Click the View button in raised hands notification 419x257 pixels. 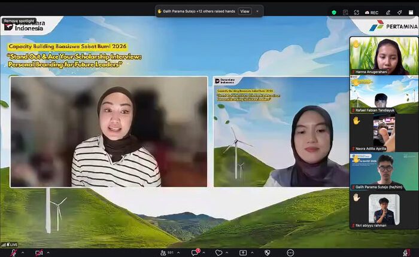click(x=245, y=11)
